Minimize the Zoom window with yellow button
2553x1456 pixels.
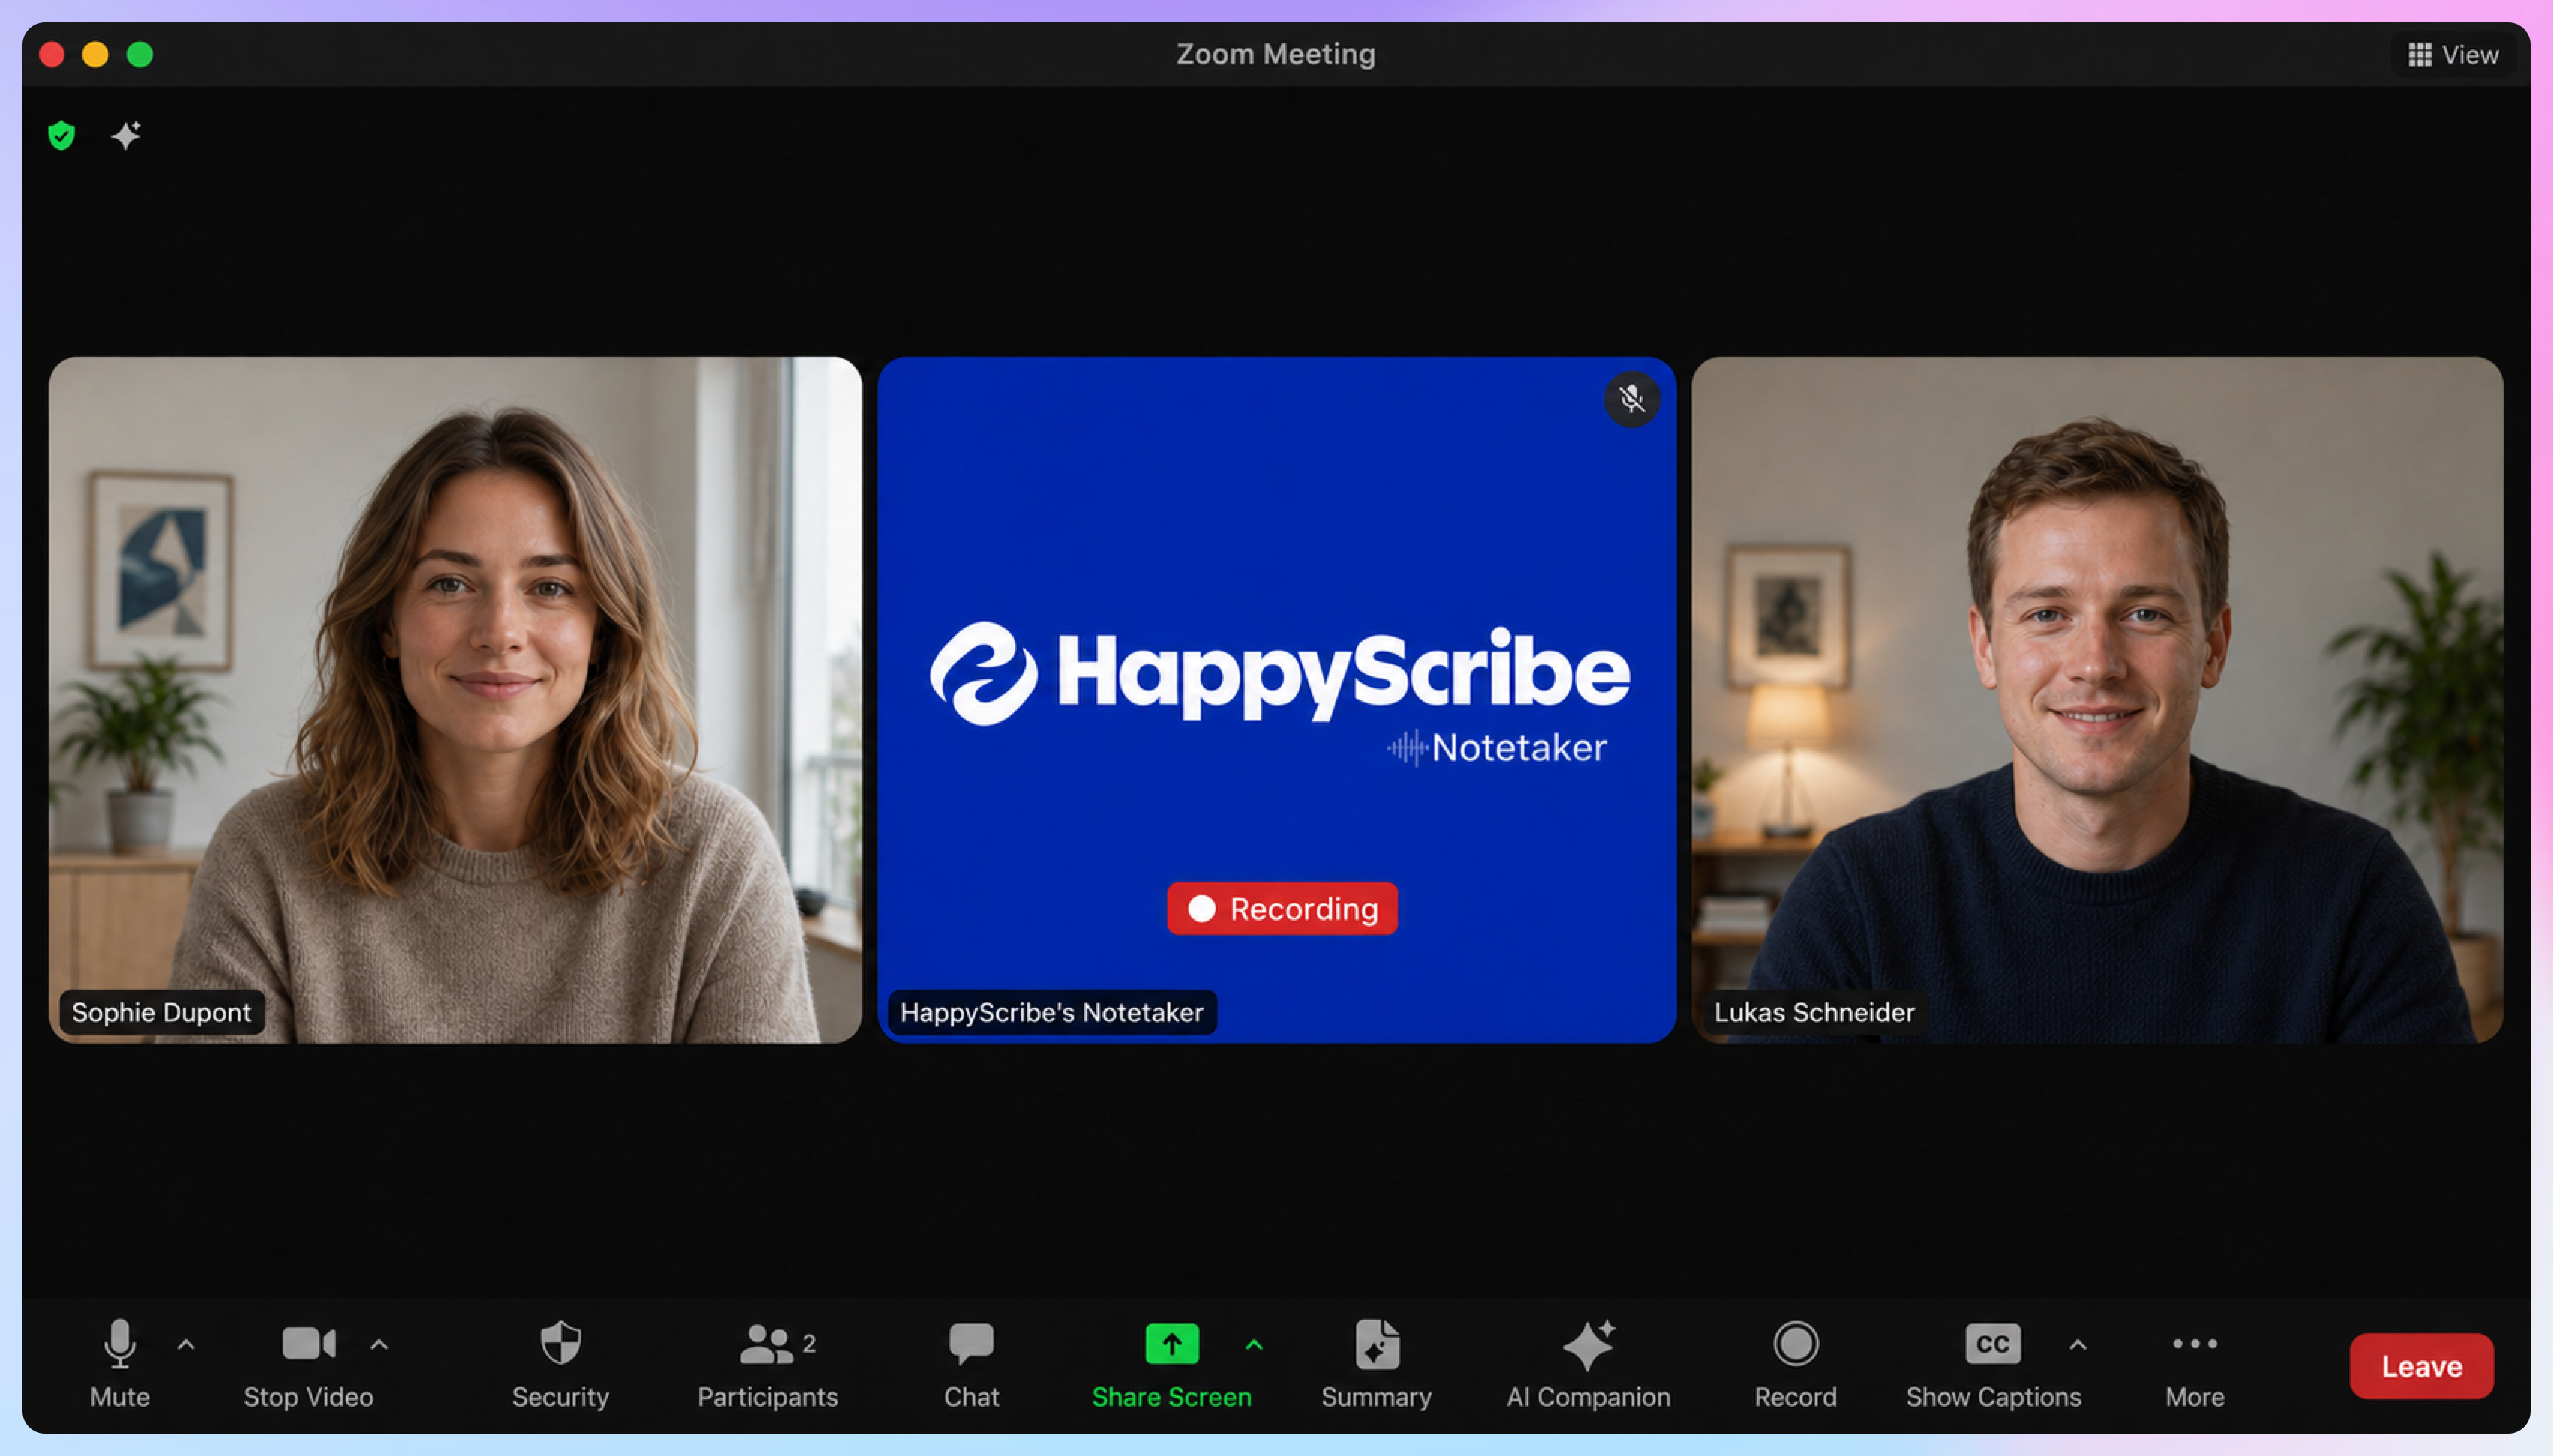point(96,55)
